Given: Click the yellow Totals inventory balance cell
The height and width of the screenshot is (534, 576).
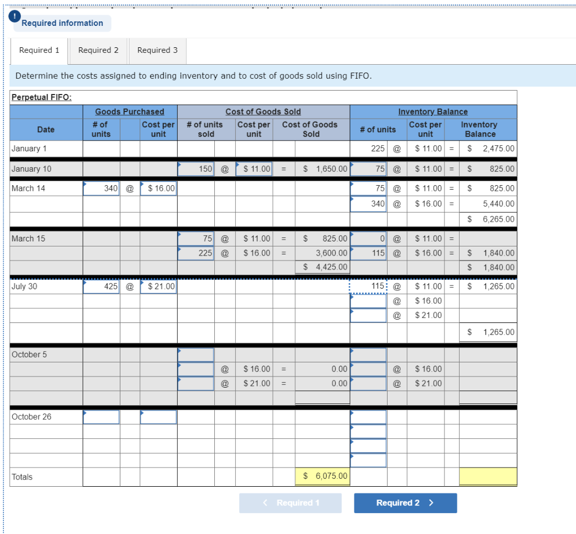Looking at the screenshot, I should pyautogui.click(x=488, y=476).
